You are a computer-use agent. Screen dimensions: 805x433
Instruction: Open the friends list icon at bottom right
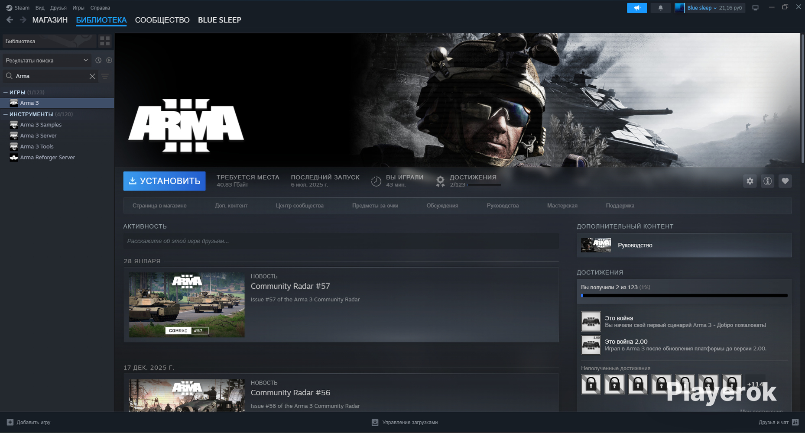(x=795, y=422)
